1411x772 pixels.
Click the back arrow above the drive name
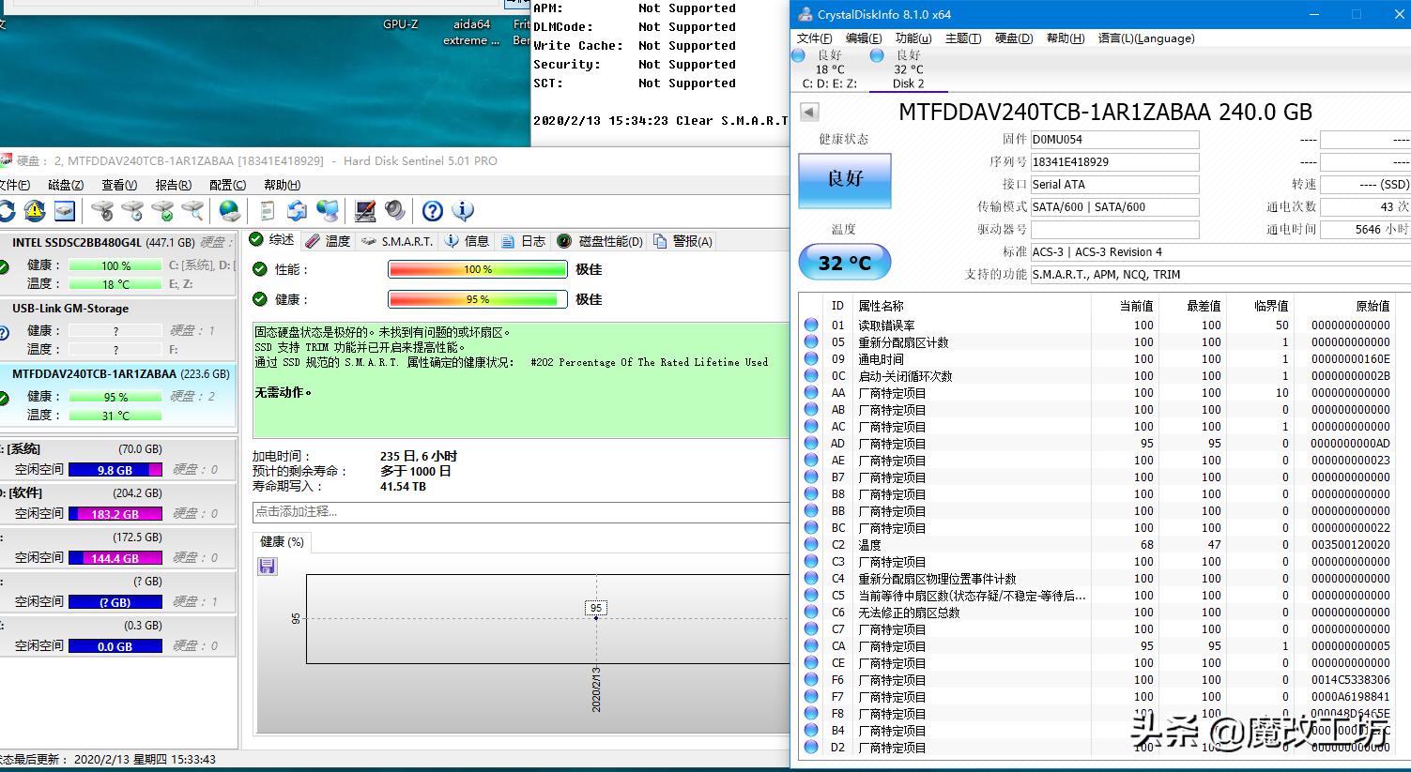click(808, 111)
